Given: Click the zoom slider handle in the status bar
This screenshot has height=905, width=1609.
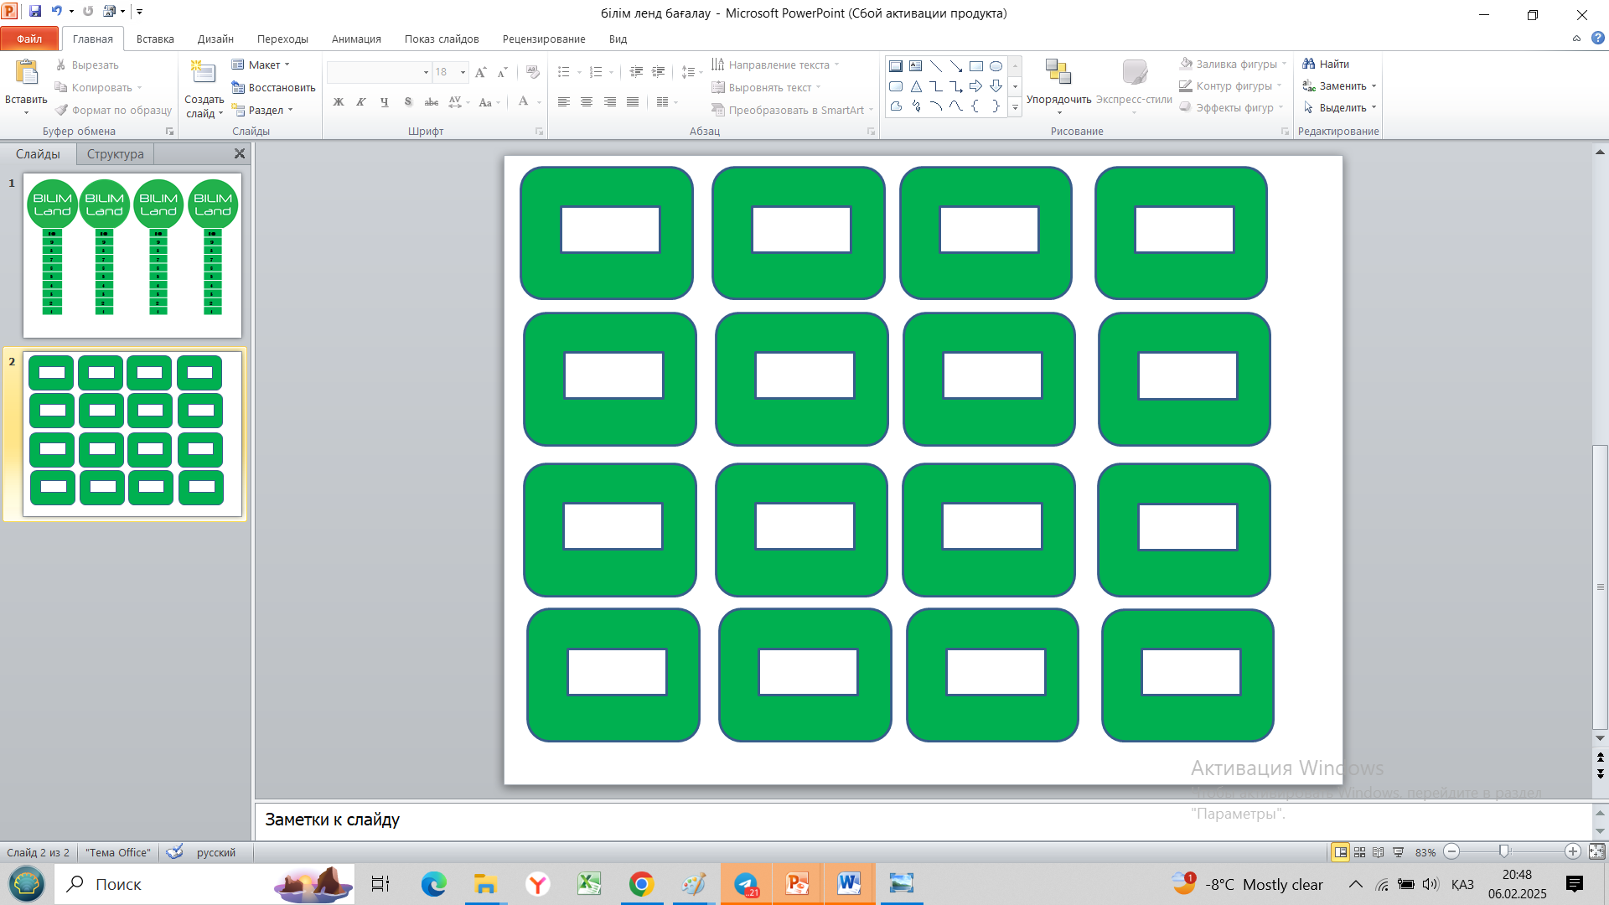Looking at the screenshot, I should pos(1504,851).
